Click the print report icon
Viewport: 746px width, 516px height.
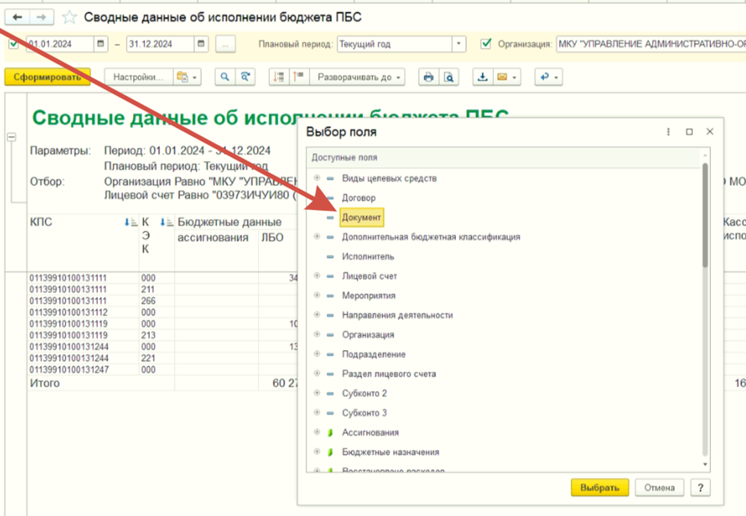pyautogui.click(x=429, y=77)
